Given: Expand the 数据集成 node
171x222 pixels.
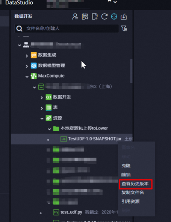Looking at the screenshot, I should coord(27,56).
